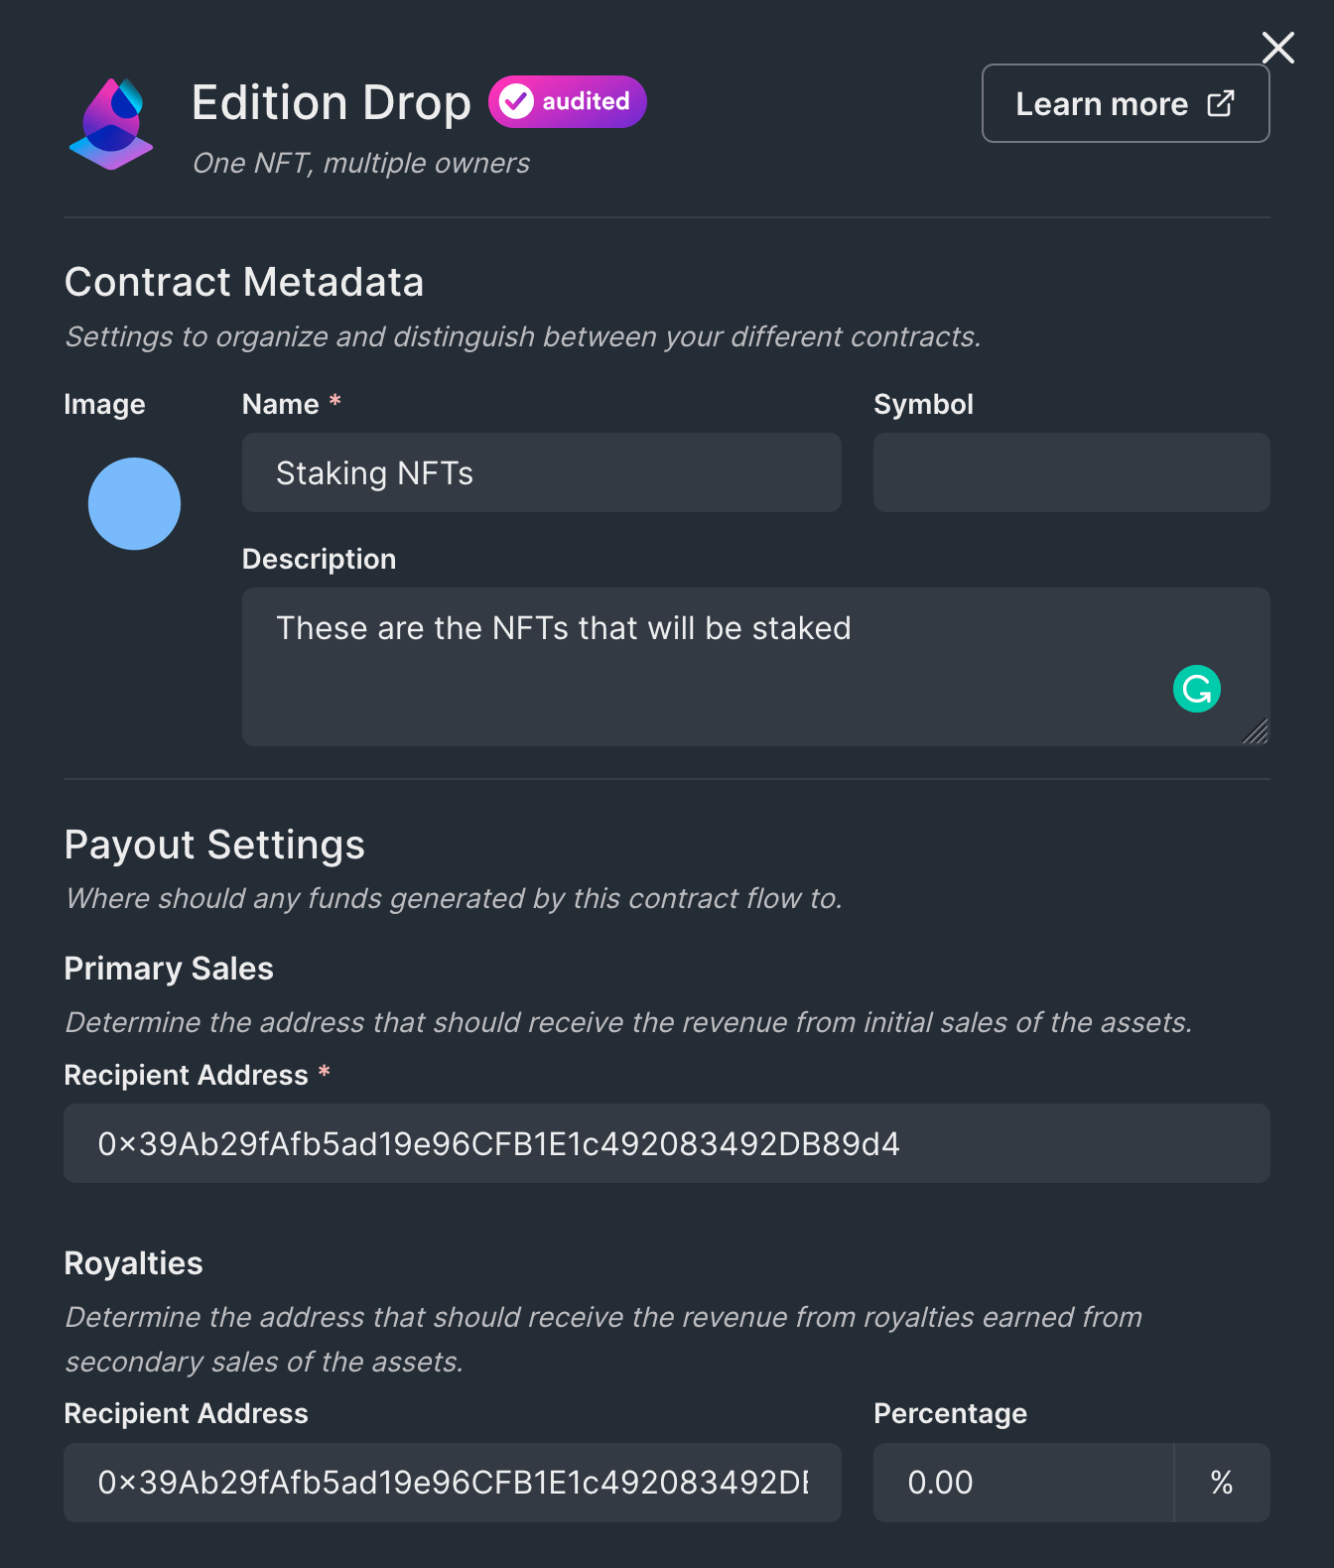This screenshot has width=1334, height=1568.
Task: Click the Payout Settings heading
Action: click(x=214, y=845)
